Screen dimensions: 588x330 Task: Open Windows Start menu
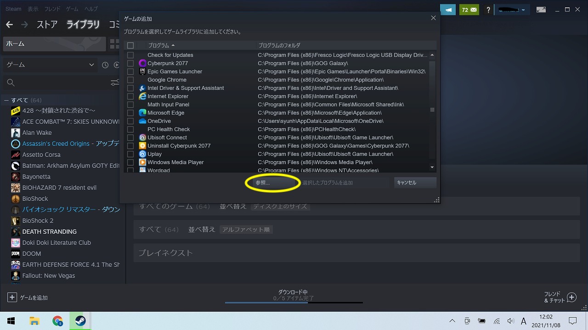pyautogui.click(x=11, y=321)
